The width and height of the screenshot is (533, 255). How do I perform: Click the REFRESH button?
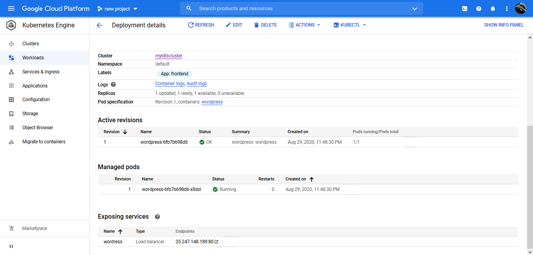(x=201, y=25)
